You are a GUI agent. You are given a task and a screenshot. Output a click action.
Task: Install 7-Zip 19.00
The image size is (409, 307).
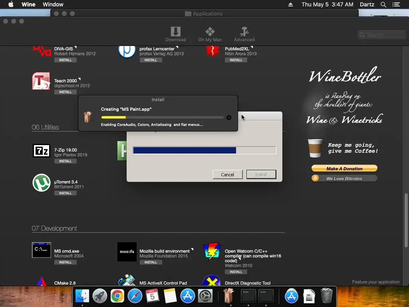[x=65, y=161]
